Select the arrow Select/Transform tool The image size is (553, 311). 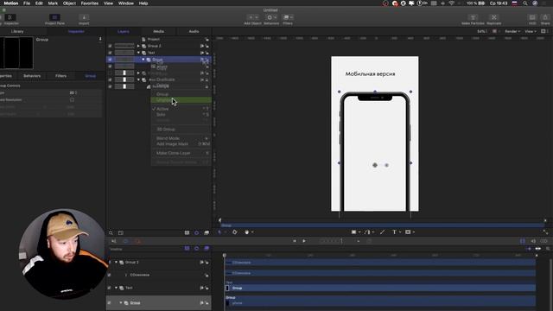click(x=219, y=232)
